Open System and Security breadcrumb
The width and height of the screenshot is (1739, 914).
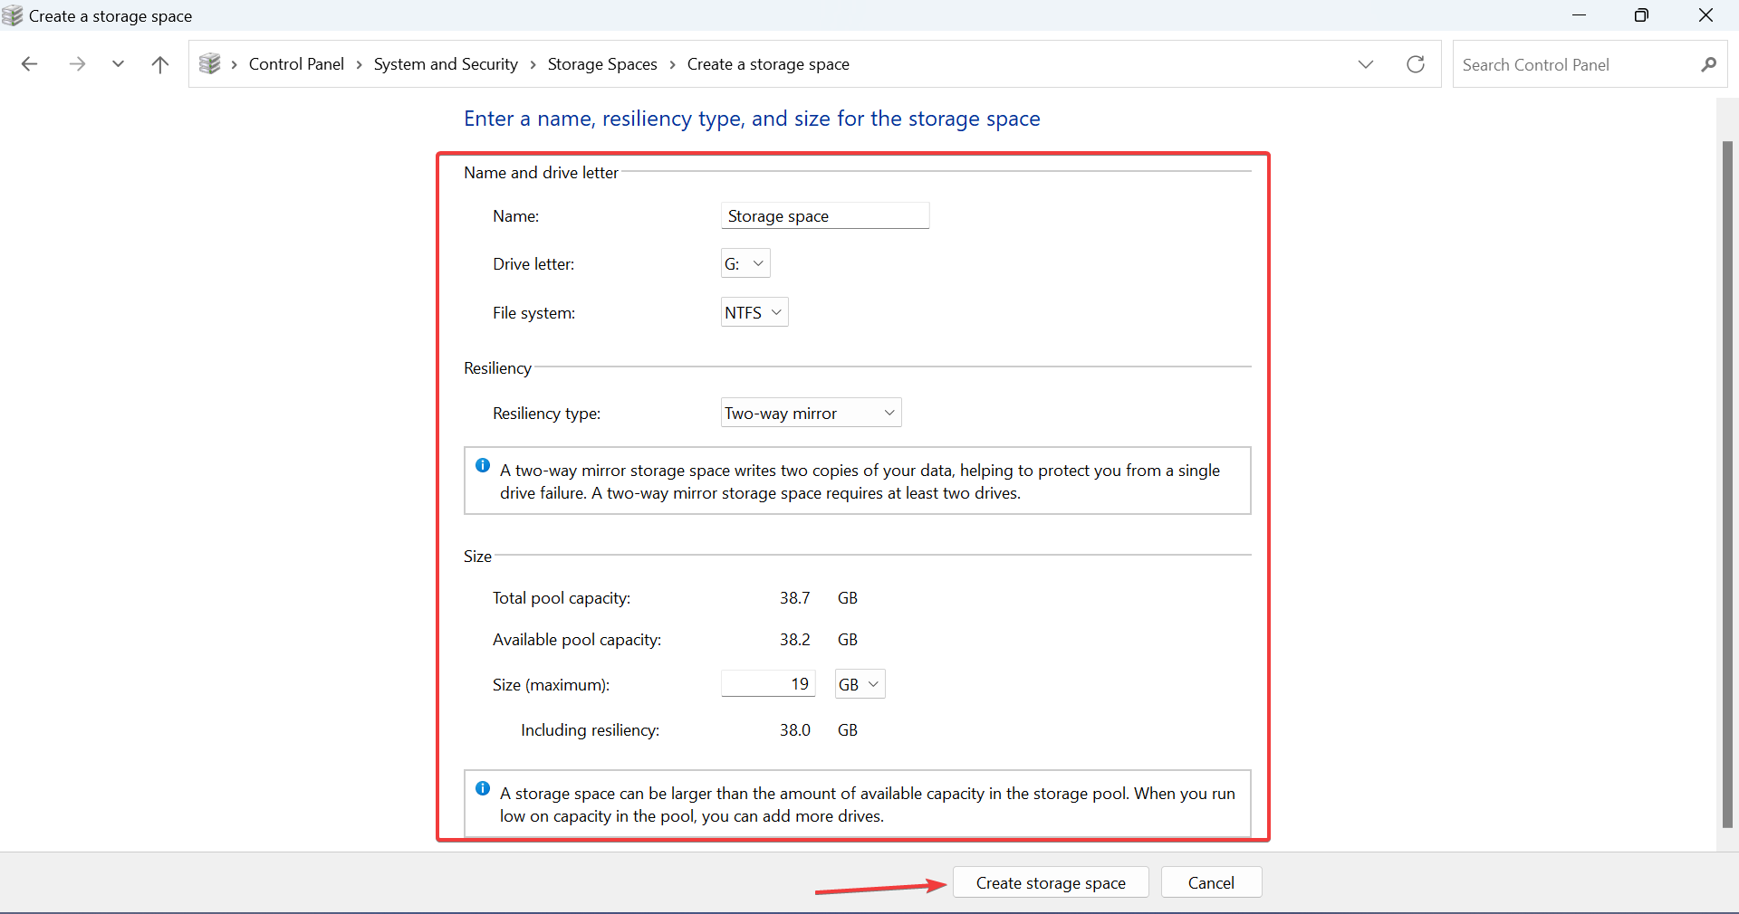[446, 64]
